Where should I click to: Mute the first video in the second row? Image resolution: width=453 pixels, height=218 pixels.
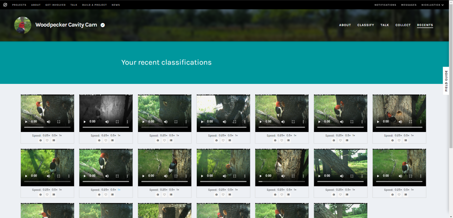pos(48,176)
